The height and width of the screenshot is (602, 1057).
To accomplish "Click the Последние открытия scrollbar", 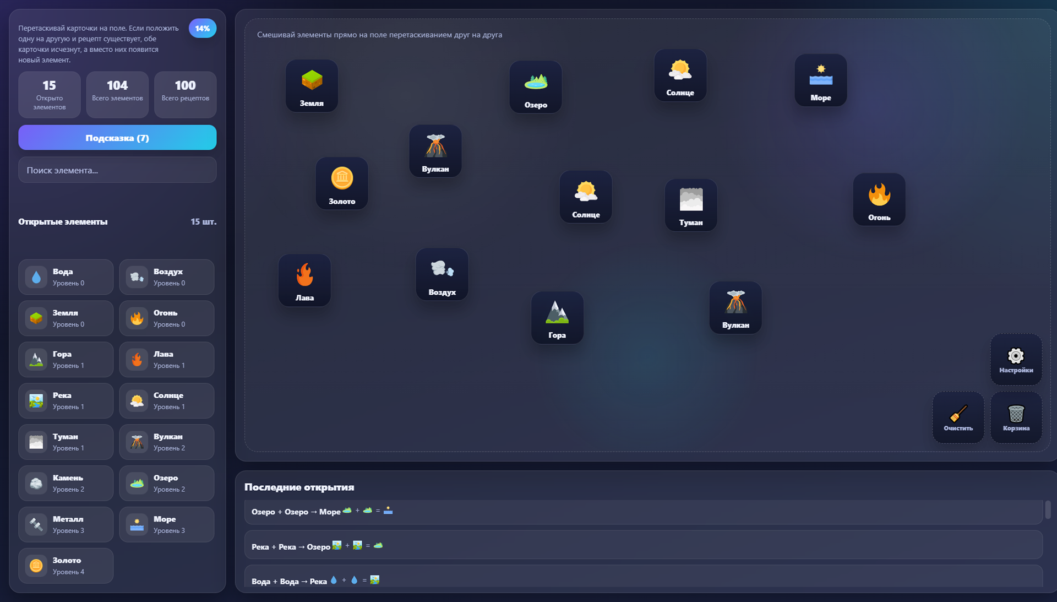I will [1047, 509].
